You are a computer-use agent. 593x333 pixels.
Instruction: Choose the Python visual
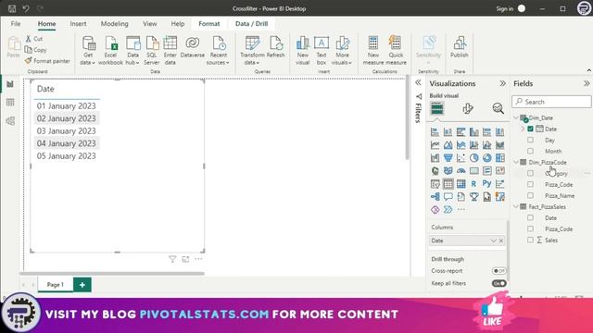coord(487,184)
